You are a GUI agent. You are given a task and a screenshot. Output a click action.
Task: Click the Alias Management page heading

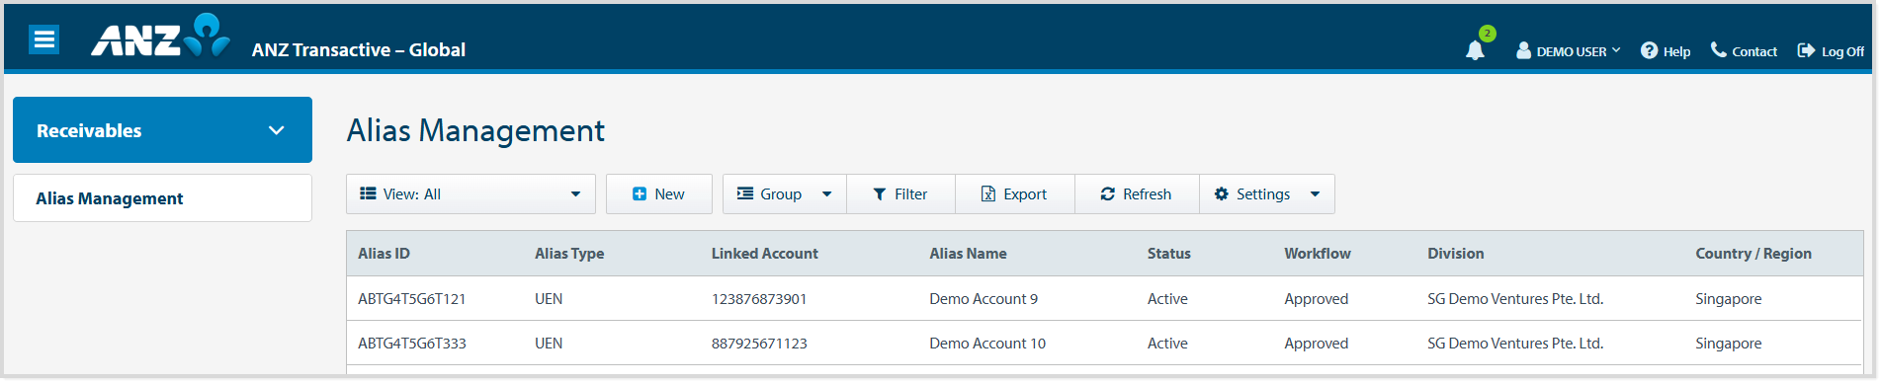pyautogui.click(x=475, y=130)
